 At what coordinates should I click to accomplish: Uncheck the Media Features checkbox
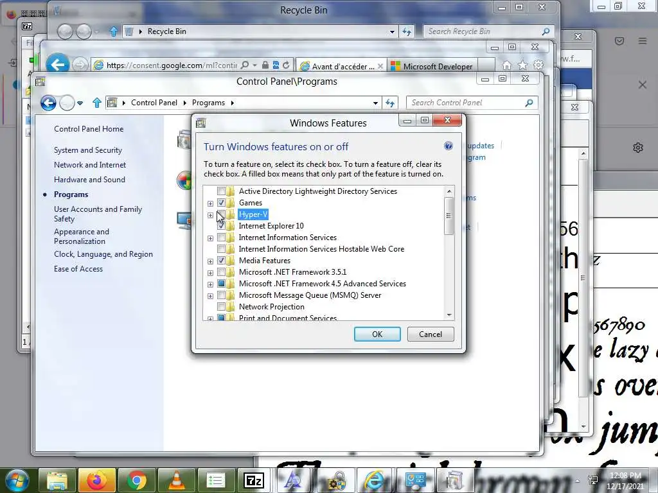[x=221, y=261]
